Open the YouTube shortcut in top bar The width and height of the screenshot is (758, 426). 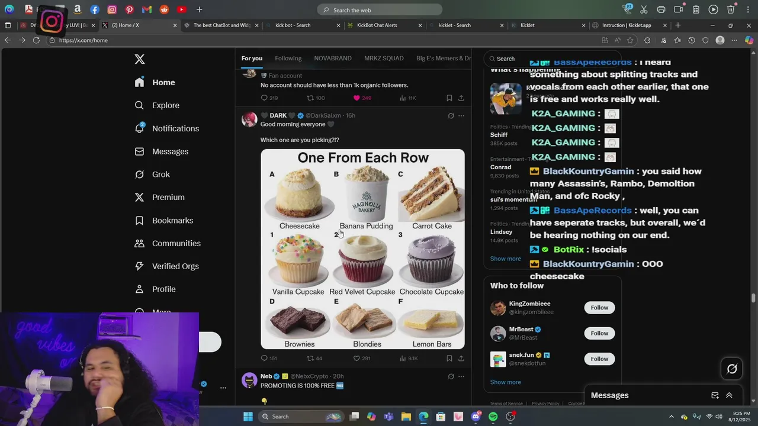click(x=182, y=9)
